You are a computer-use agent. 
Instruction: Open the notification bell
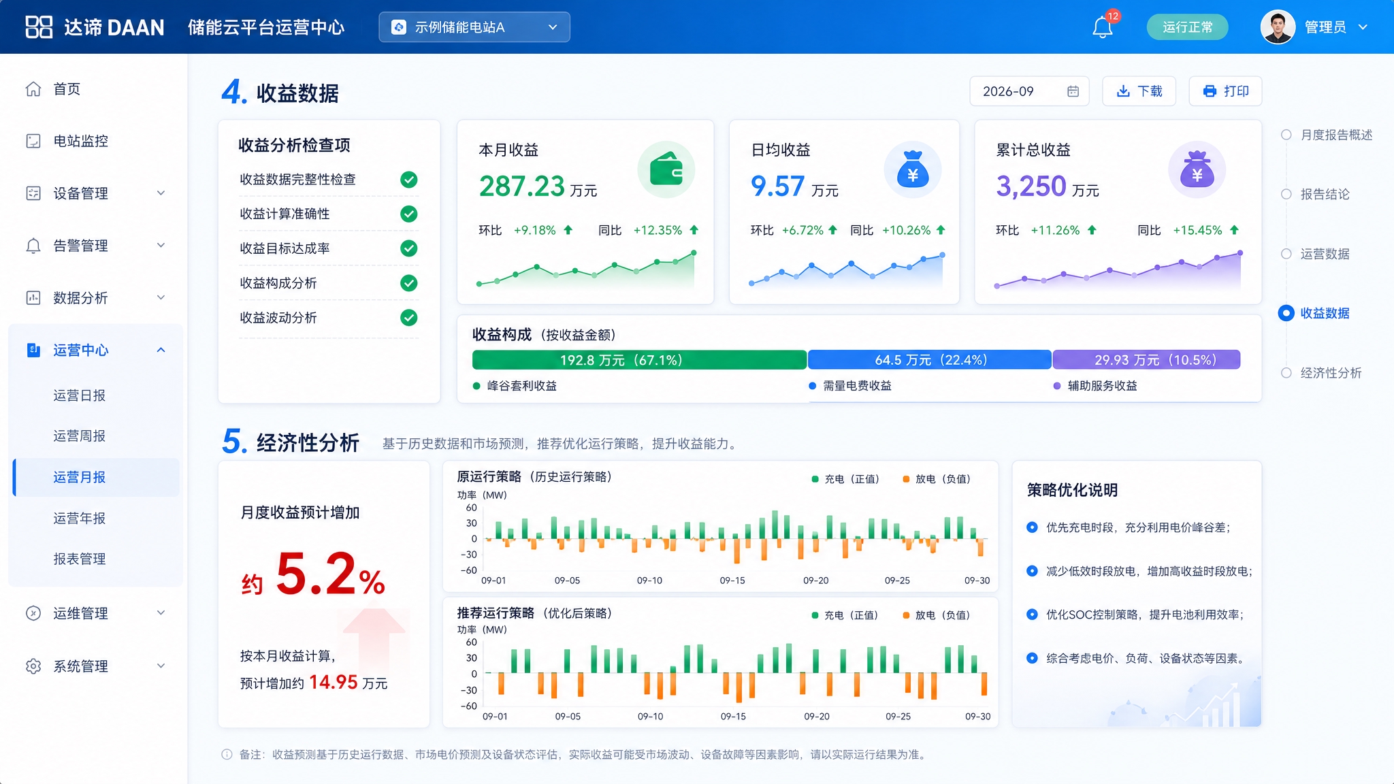click(1103, 27)
